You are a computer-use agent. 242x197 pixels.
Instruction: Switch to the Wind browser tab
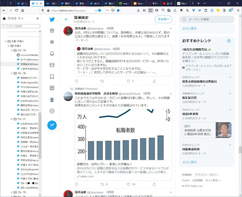click(x=182, y=3)
